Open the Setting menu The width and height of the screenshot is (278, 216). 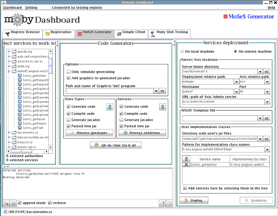tap(31, 8)
